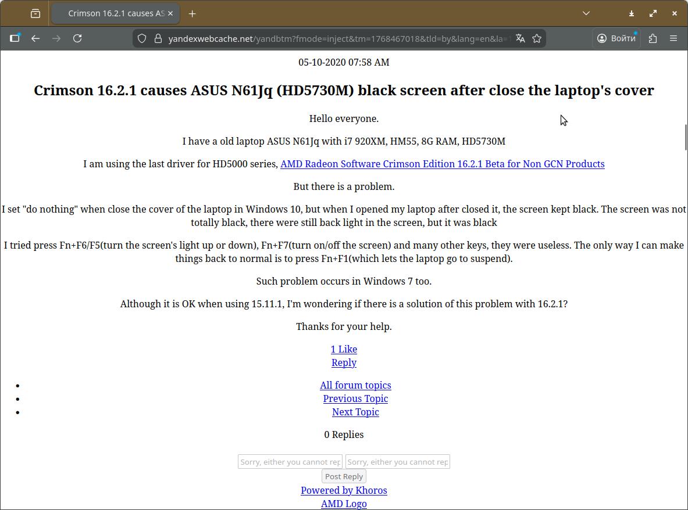Open the tracking protection shield icon
688x510 pixels.
click(x=142, y=38)
